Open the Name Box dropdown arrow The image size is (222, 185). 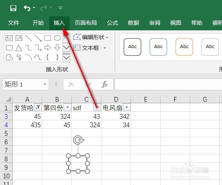click(45, 84)
